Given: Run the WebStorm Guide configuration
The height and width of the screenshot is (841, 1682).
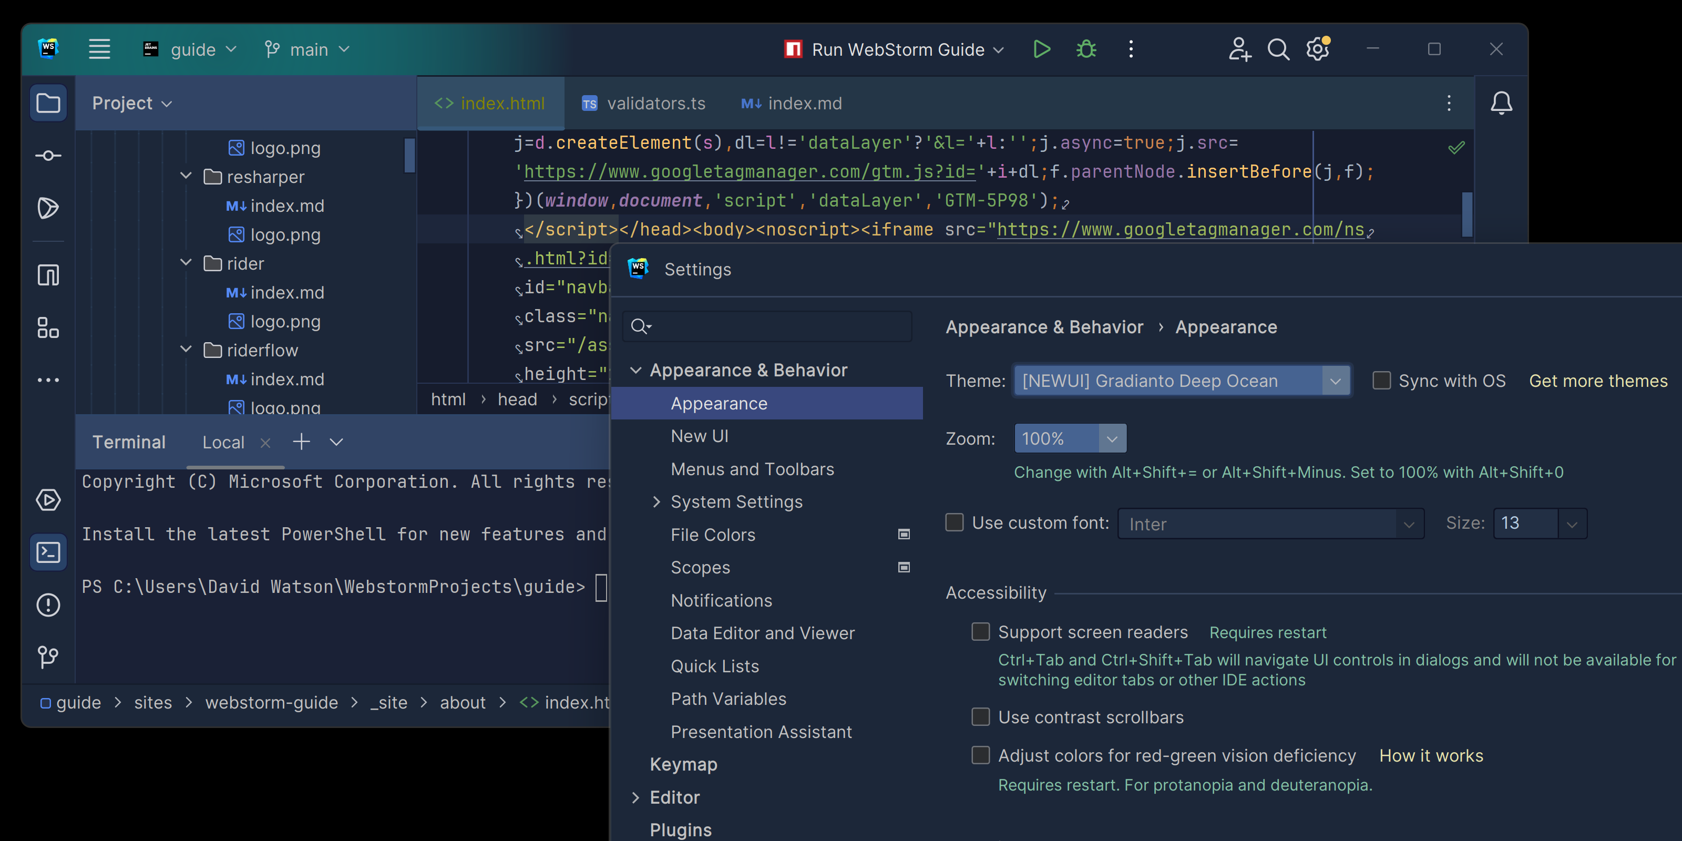Looking at the screenshot, I should (x=1042, y=49).
